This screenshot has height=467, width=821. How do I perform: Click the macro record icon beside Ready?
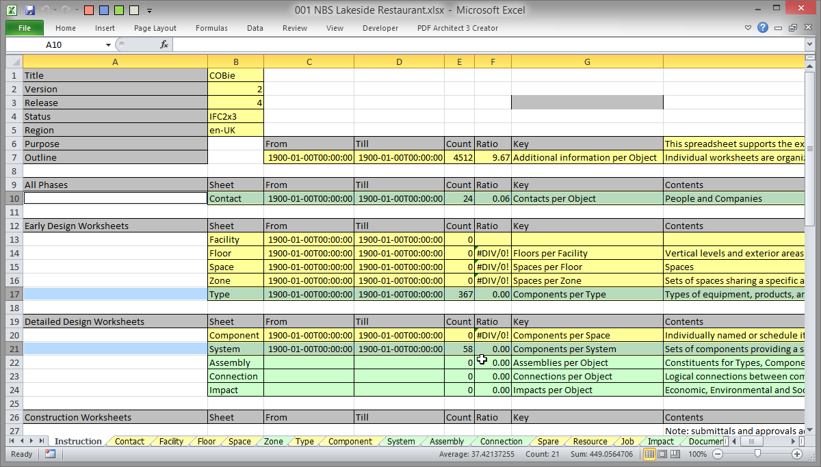49,454
